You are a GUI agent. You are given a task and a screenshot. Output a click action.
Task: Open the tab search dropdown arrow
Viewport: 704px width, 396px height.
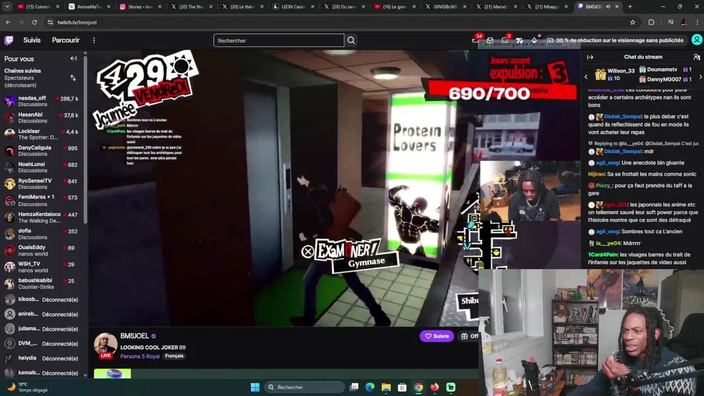point(7,7)
